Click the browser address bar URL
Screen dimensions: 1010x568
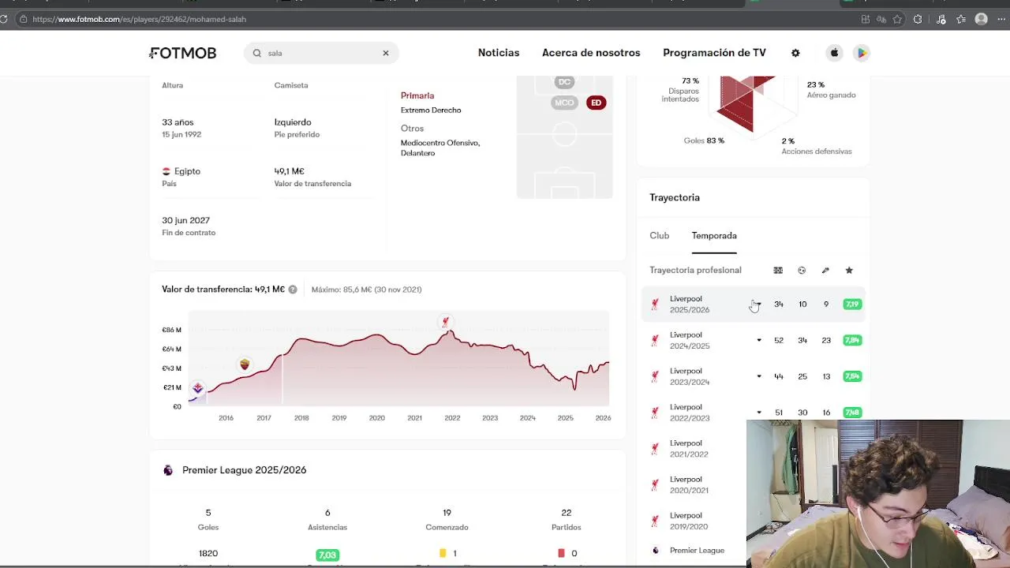pos(140,19)
